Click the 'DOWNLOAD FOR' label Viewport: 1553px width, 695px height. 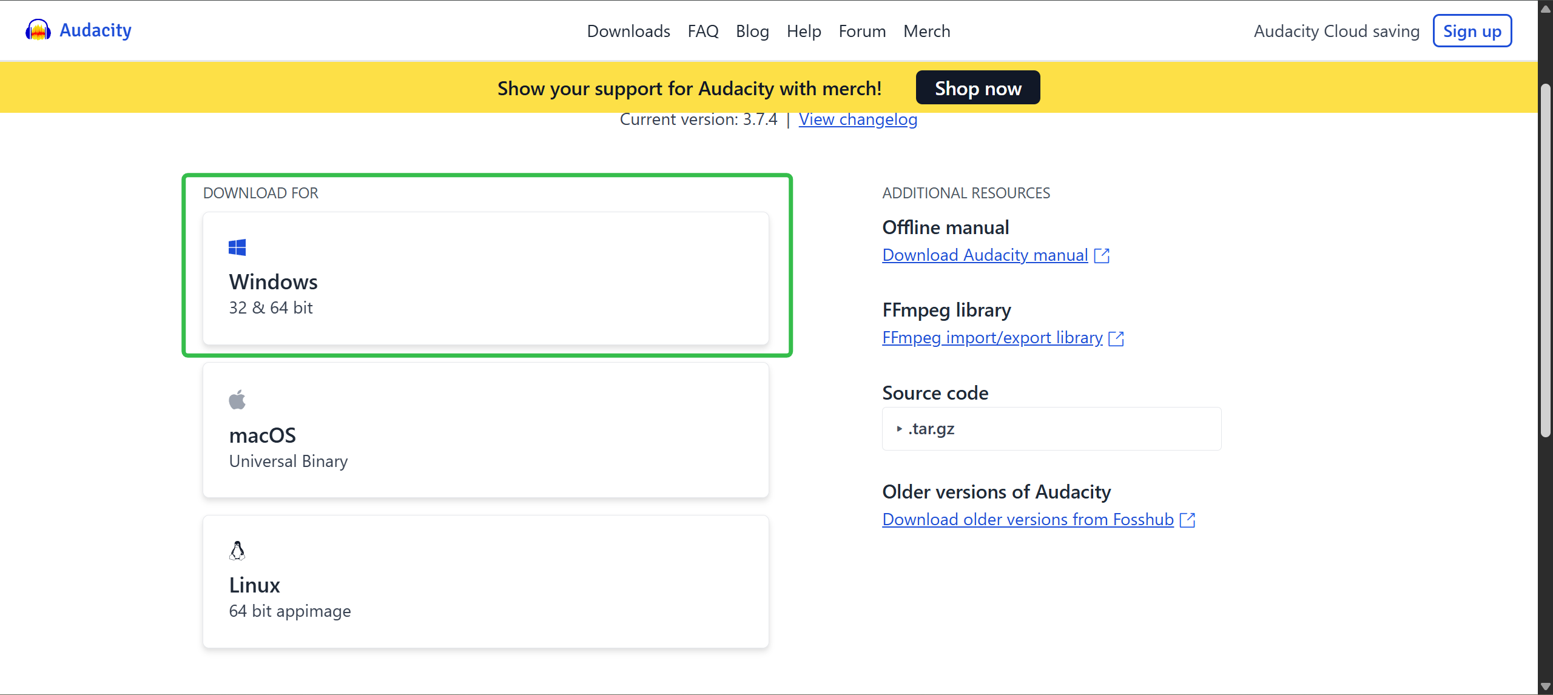261,193
